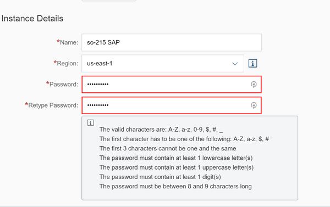The height and width of the screenshot is (207, 330).
Task: Click the first character rule text
Action: (184, 139)
